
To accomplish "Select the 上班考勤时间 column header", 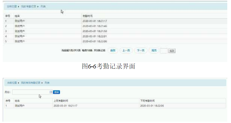I will (x=61, y=101).
